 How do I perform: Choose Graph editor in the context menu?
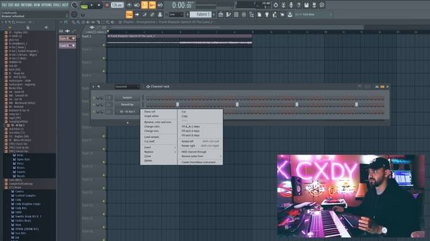click(152, 116)
